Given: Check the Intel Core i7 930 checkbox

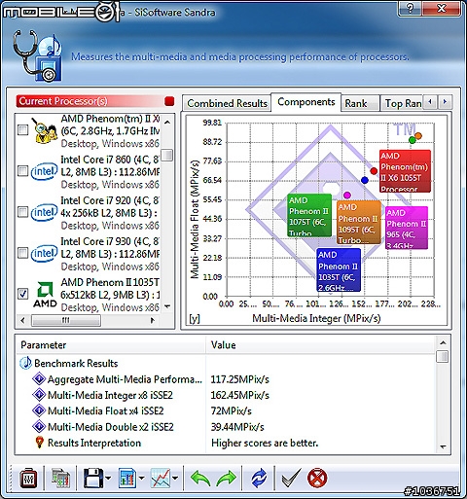Looking at the screenshot, I should (23, 253).
